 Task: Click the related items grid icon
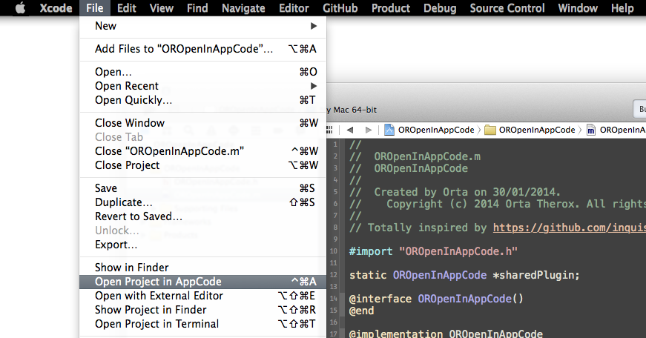click(x=329, y=130)
